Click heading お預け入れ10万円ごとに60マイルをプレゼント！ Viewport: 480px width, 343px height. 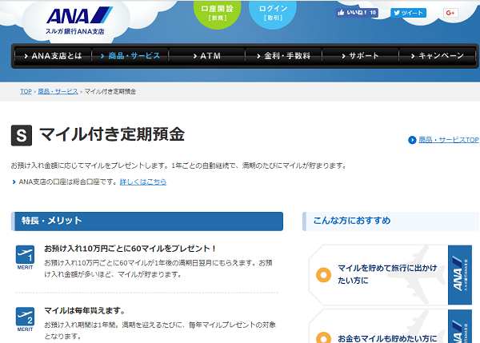point(130,249)
